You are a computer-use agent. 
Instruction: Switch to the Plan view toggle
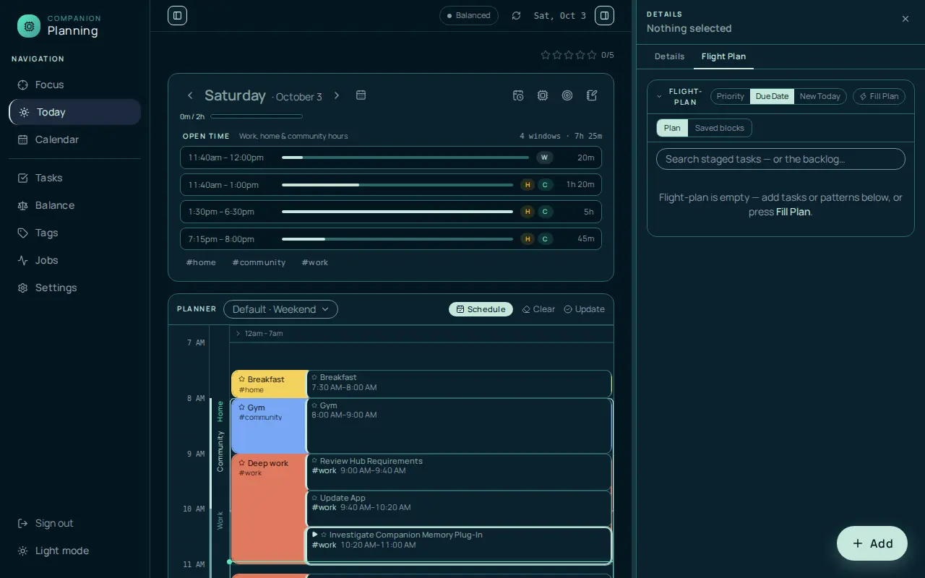click(672, 128)
